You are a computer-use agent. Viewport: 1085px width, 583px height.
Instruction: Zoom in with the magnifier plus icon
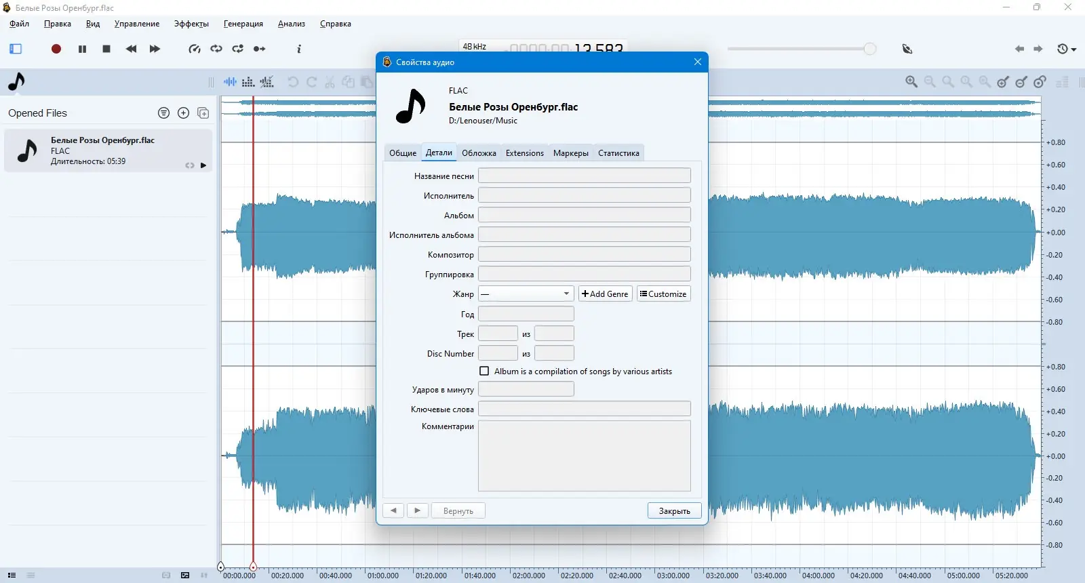pos(911,82)
